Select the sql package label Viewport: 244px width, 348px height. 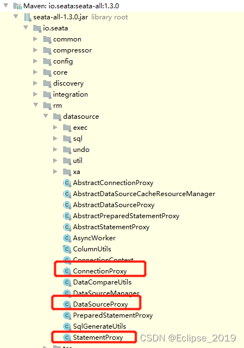click(x=78, y=139)
